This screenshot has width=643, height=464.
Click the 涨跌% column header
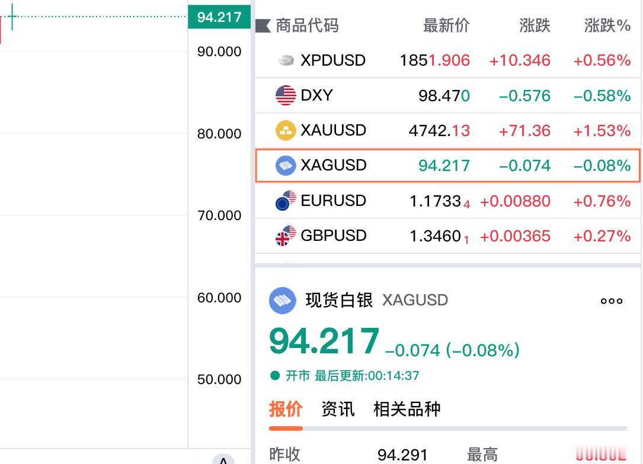[606, 25]
